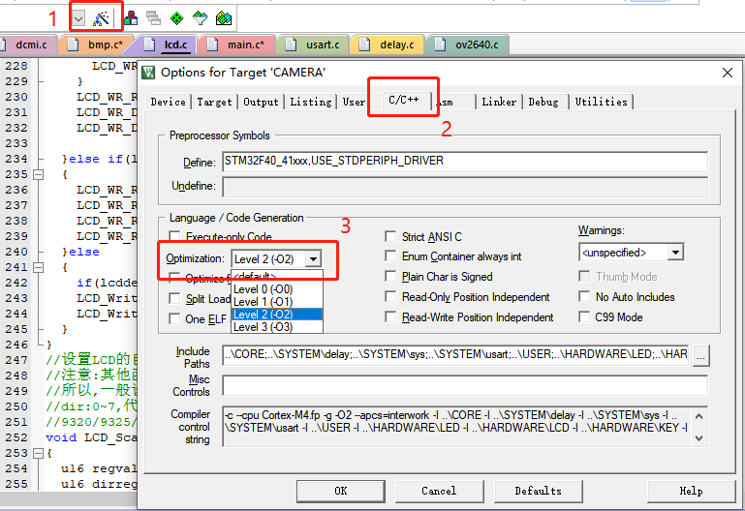Choose Level 2 (-O2) in list

(x=277, y=315)
